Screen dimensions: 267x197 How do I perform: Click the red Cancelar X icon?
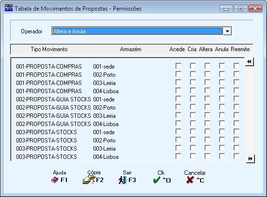[190, 180]
